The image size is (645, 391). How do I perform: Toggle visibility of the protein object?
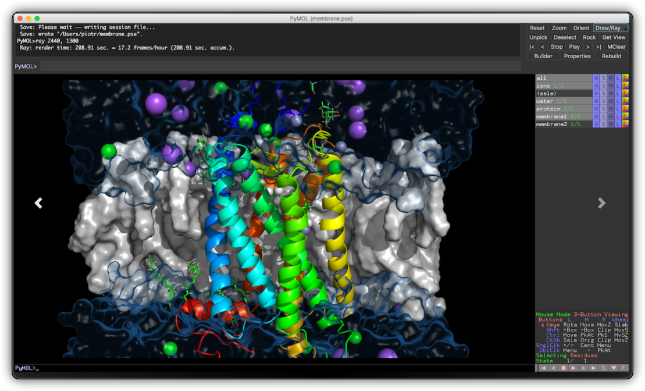coord(563,109)
